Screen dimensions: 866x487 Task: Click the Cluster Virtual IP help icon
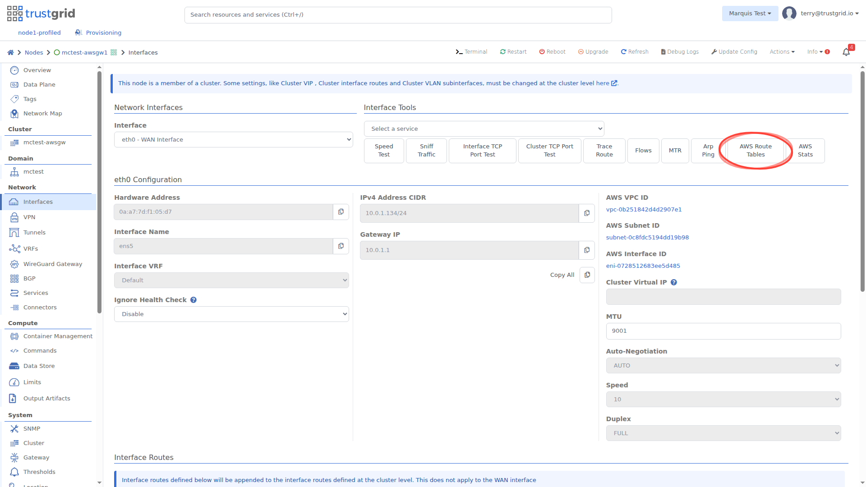[x=674, y=282]
